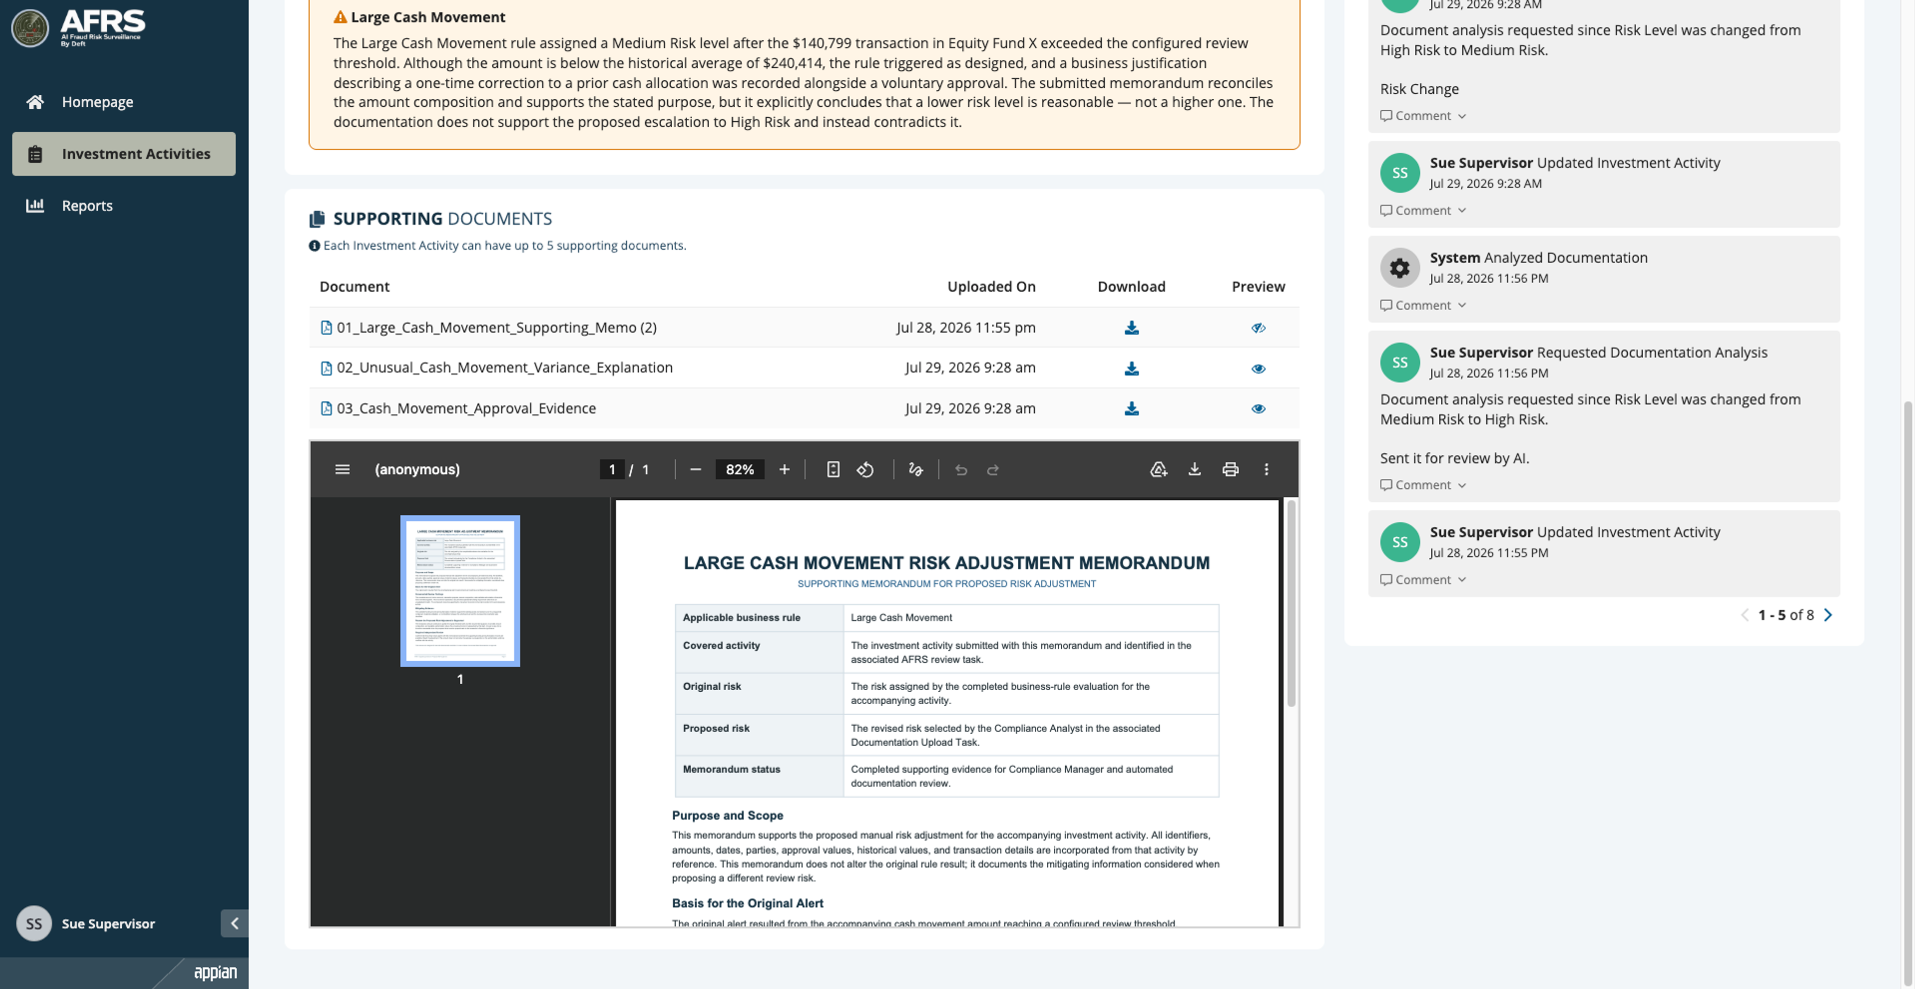Click the SS avatar on the 9:28 AM update
Screen dimensions: 1915x989
pos(1400,173)
